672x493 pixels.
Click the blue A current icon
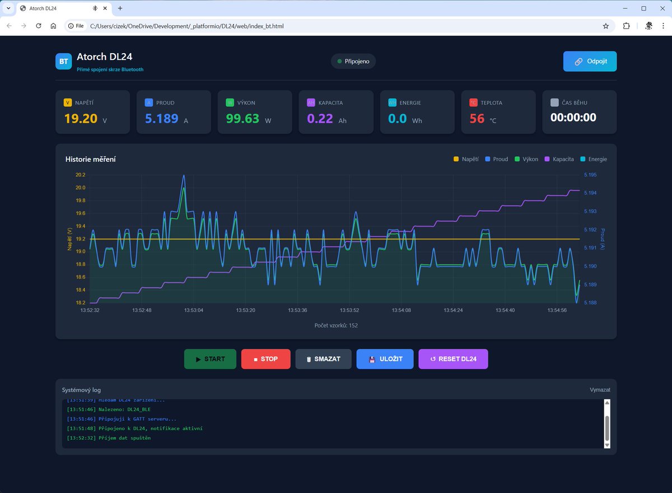point(149,103)
